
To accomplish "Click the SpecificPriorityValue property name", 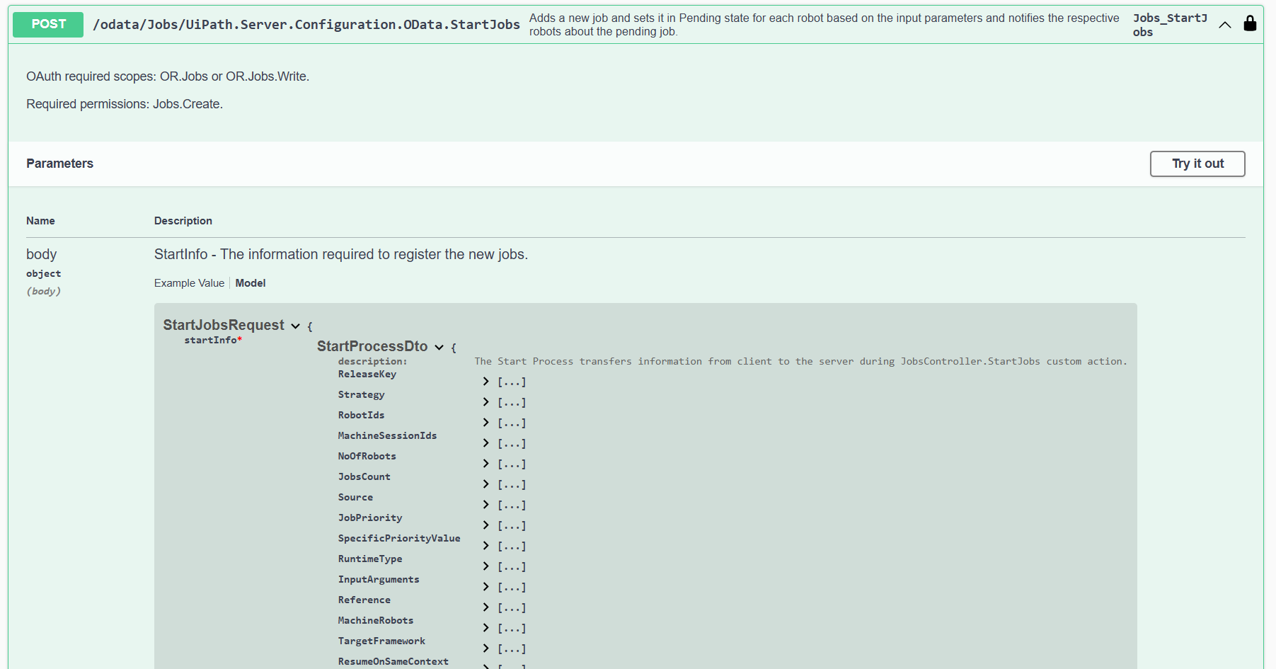I will 399,539.
